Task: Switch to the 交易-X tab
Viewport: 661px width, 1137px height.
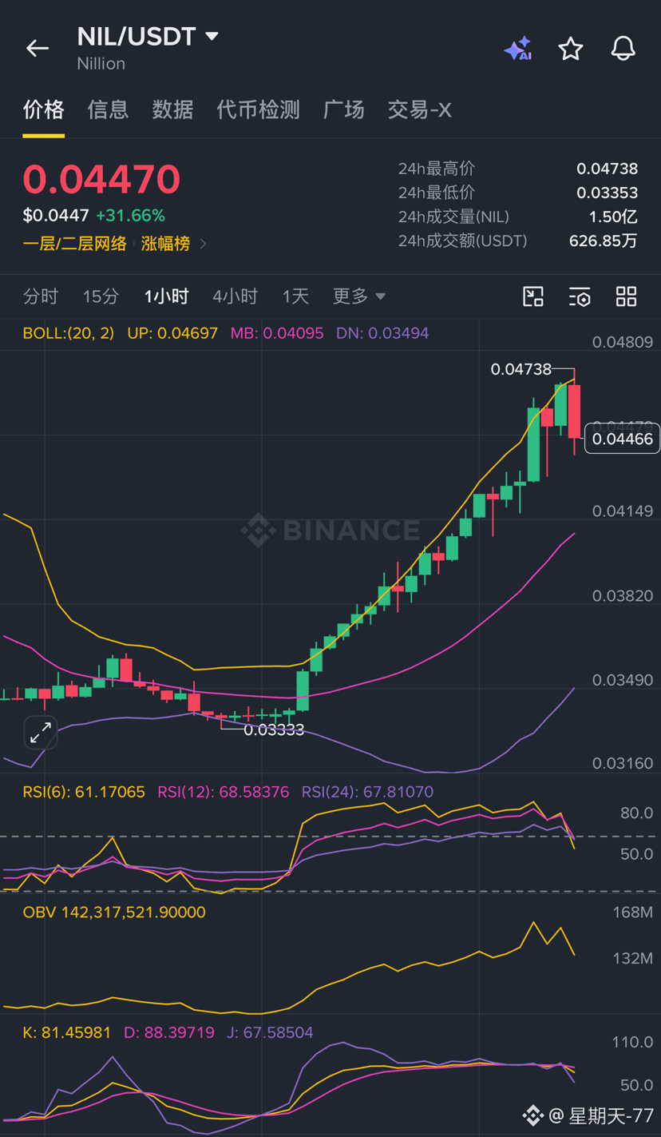Action: pyautogui.click(x=420, y=109)
